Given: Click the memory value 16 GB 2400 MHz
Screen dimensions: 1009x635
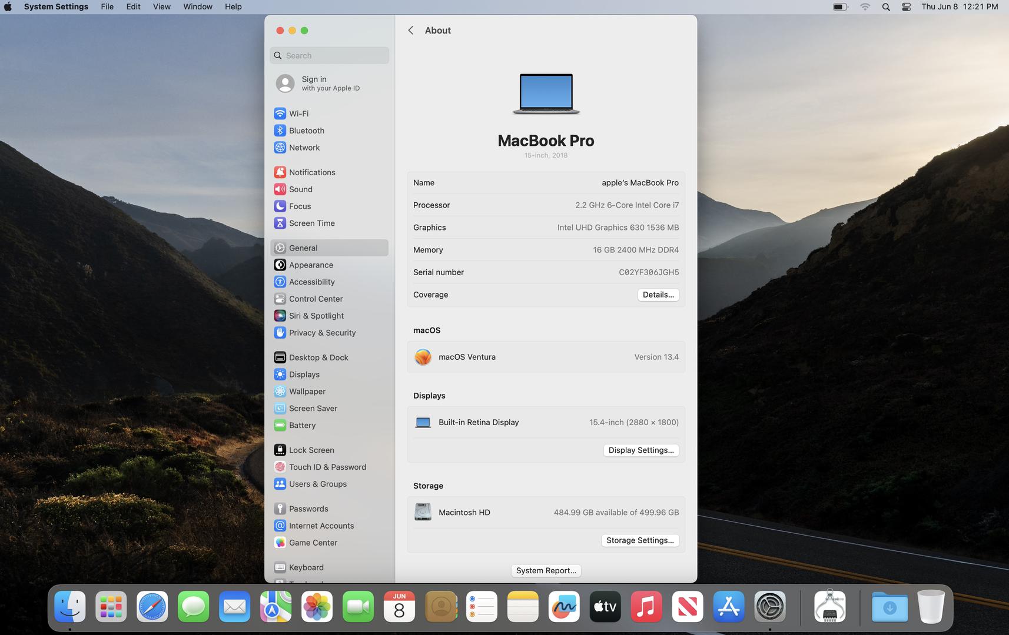Looking at the screenshot, I should (x=636, y=250).
